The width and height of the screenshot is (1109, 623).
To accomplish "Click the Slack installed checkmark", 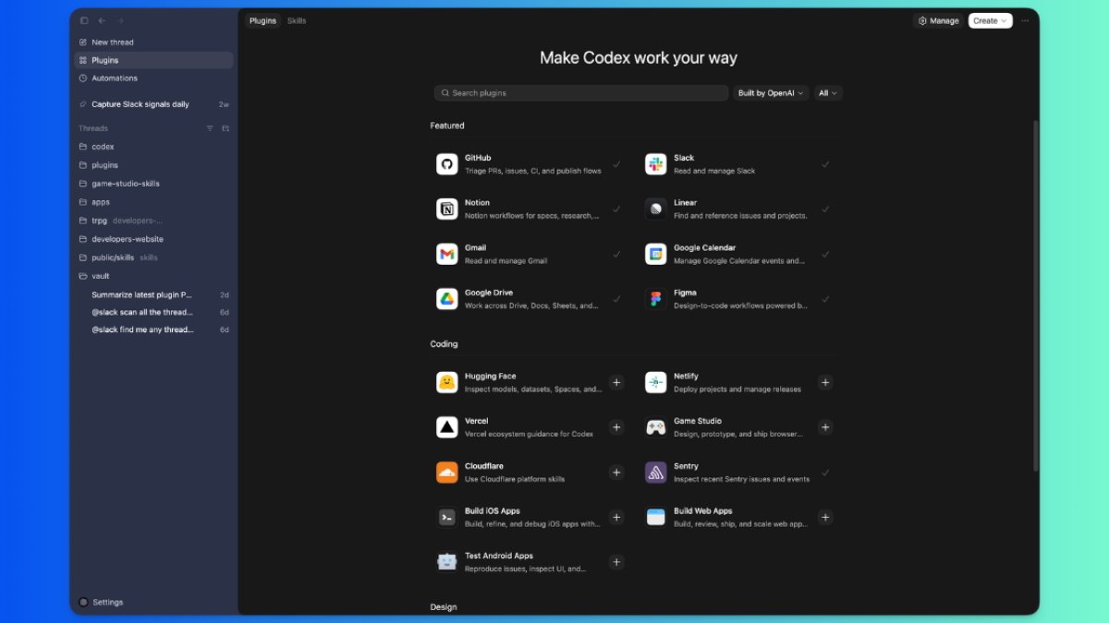I will [825, 164].
